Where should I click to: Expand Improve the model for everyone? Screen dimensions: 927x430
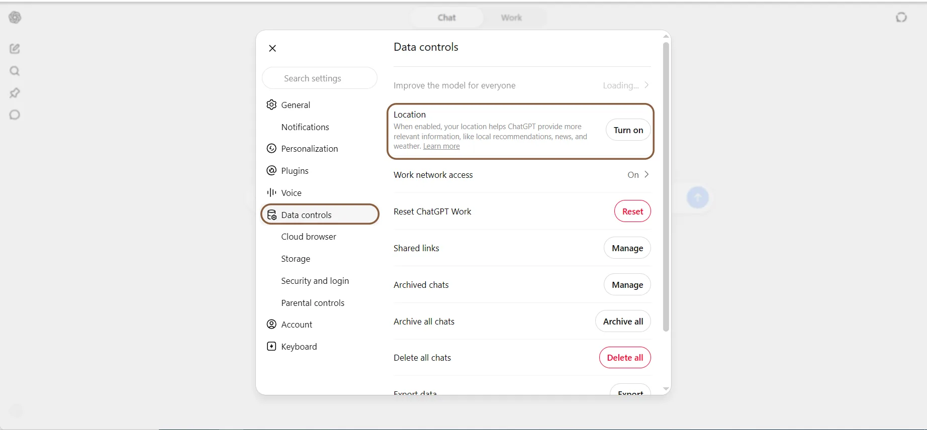522,85
